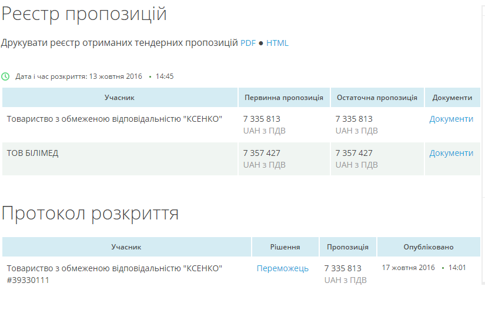Click the Пропозиція column header in protocol table
Screen dimensions: 485x313
click(347, 247)
